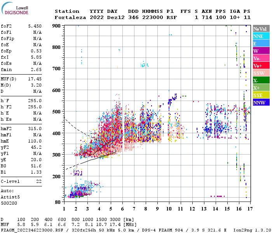Click the 14 MHz x-axis label
The width and height of the screenshot is (272, 233).
215,209
